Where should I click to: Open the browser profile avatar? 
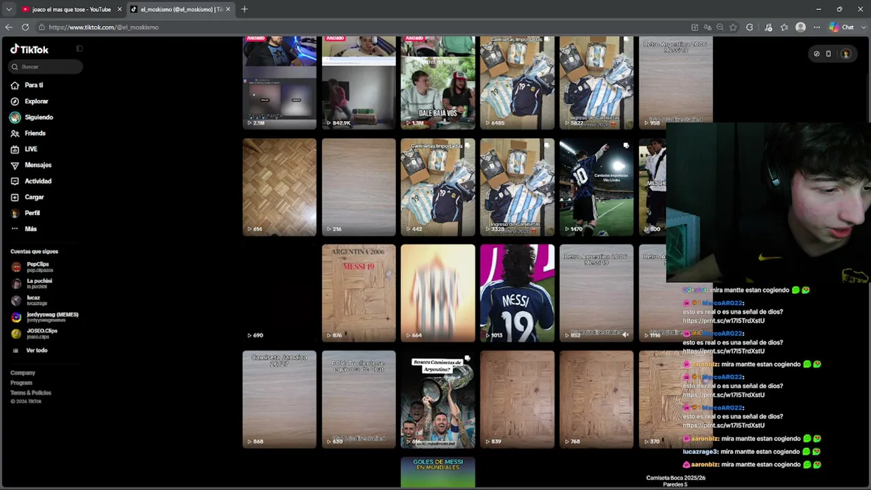801,27
